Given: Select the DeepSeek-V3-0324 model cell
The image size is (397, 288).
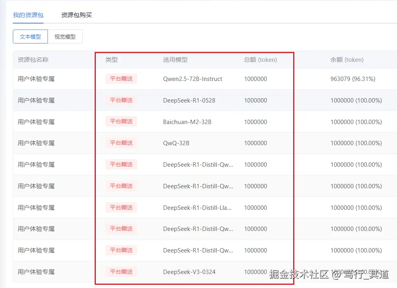Looking at the screenshot, I should pos(189,272).
